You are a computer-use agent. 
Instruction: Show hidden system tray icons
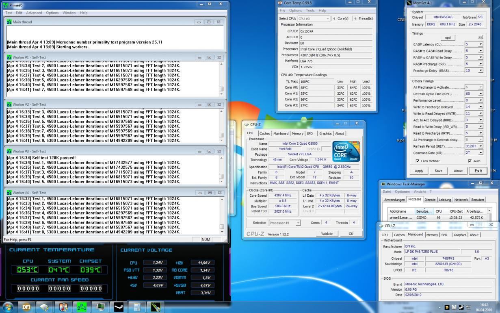[x=440, y=307]
